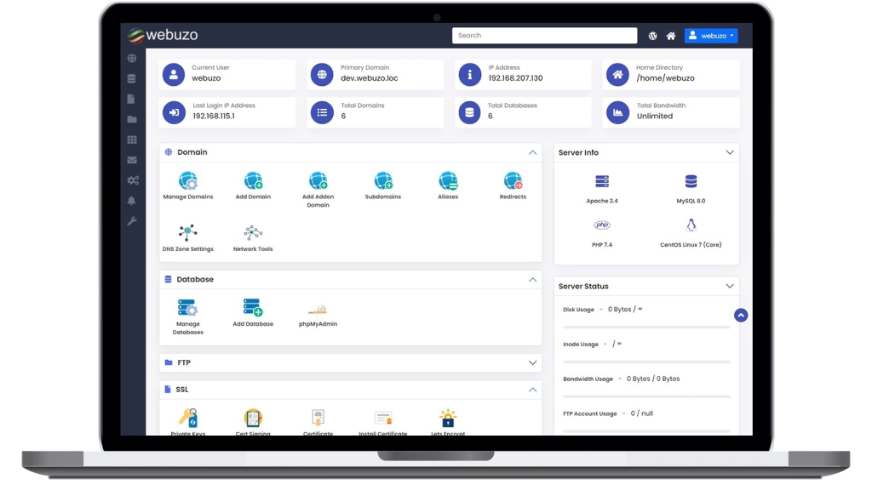
Task: Open DNS Zone Settings
Action: click(188, 231)
